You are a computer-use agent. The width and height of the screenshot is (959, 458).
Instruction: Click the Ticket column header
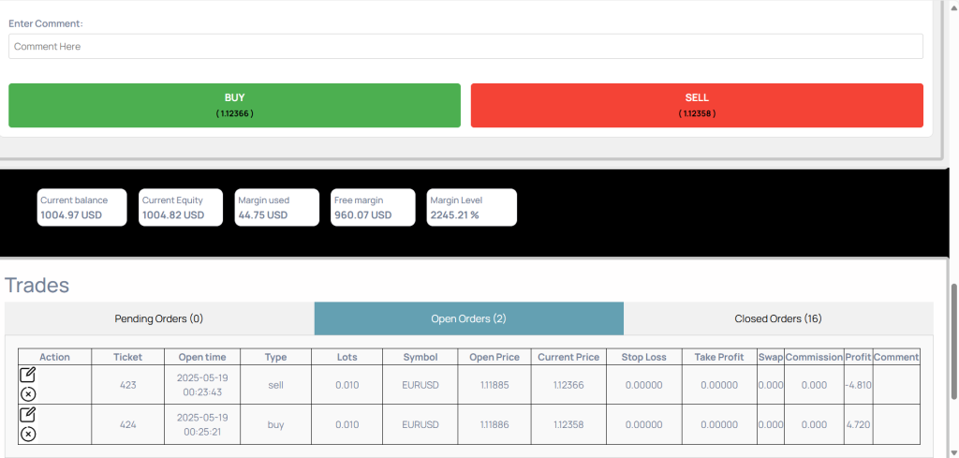tap(128, 357)
